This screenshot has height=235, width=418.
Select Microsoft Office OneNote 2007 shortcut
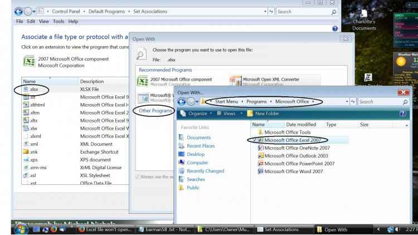(x=294, y=148)
